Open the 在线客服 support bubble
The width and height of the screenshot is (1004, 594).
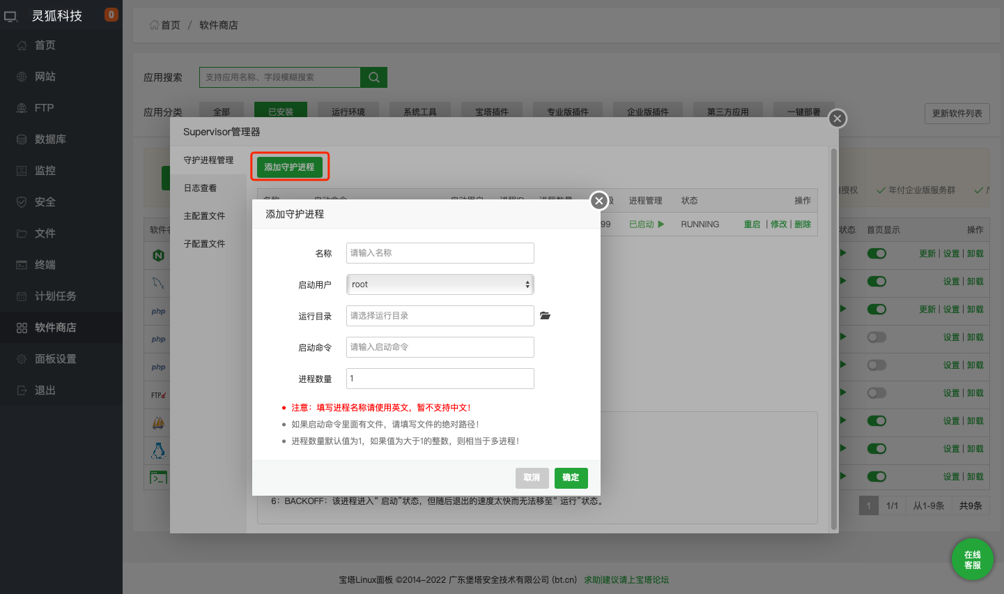click(x=972, y=560)
